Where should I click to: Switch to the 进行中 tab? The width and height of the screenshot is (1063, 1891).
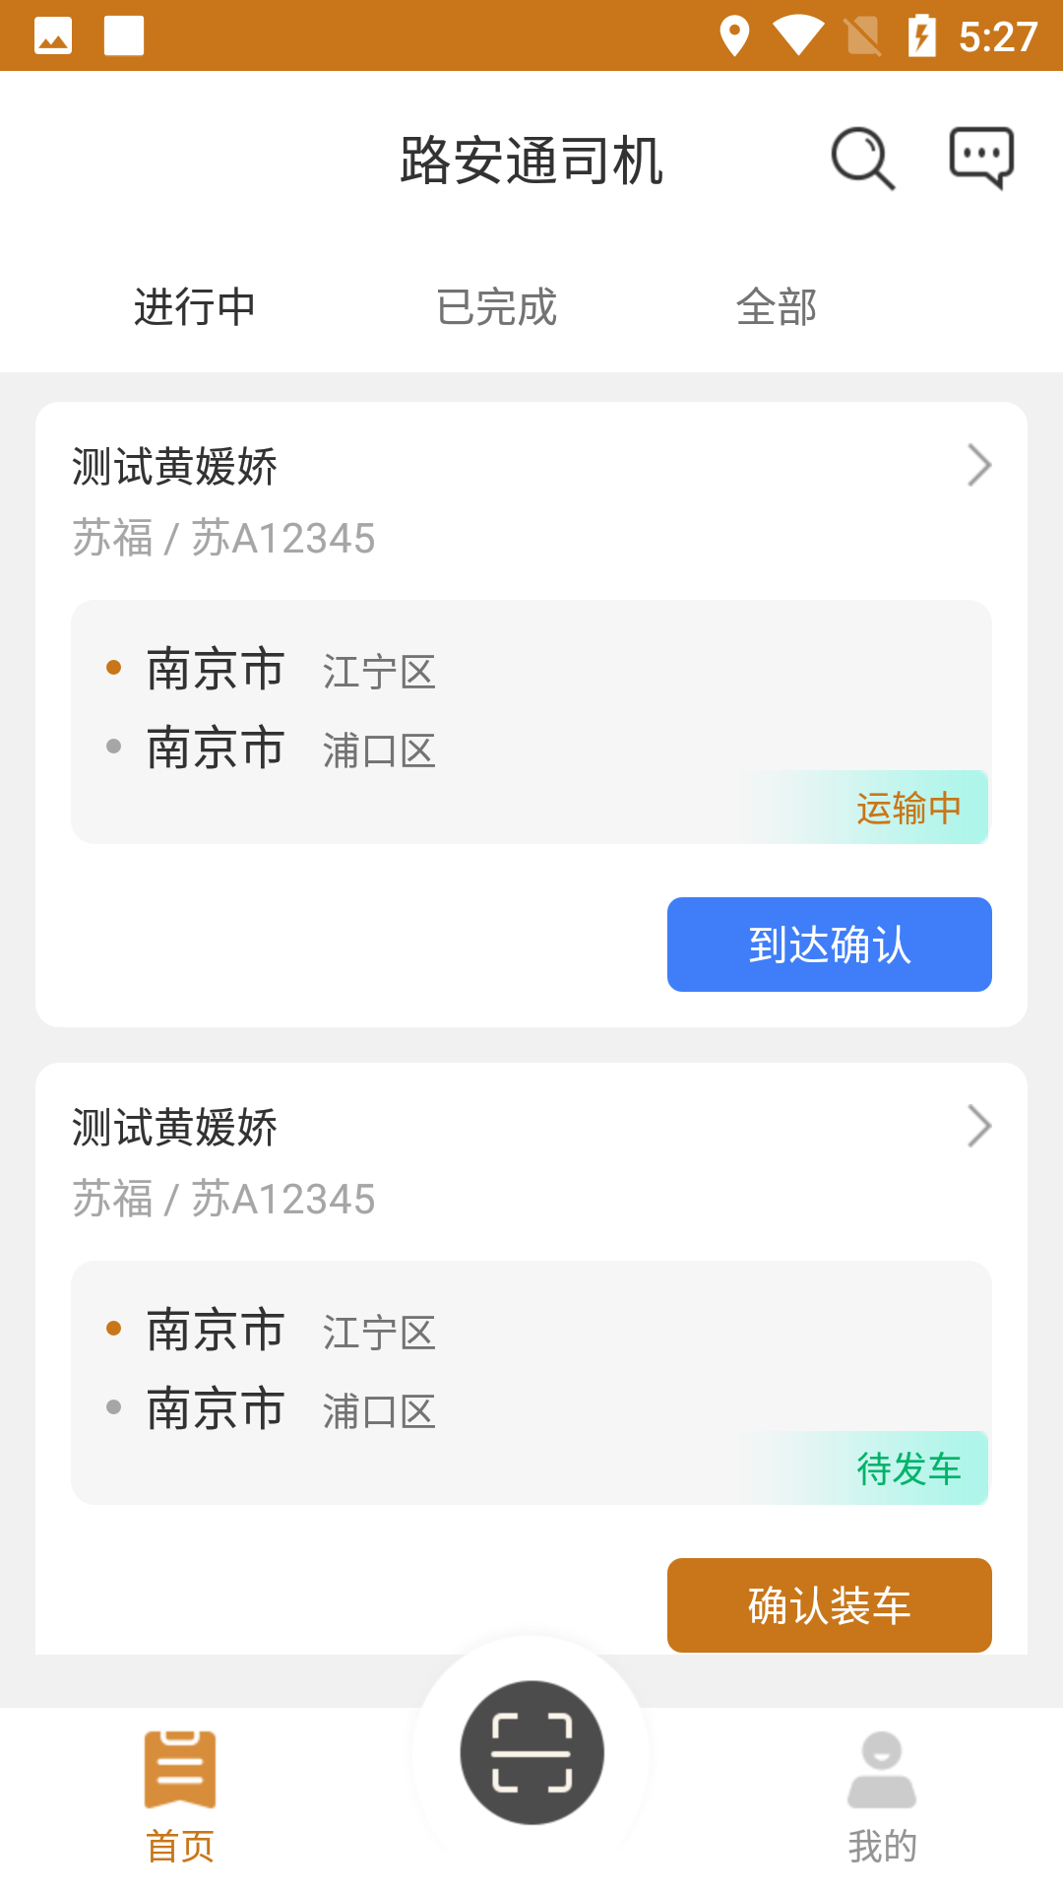195,307
